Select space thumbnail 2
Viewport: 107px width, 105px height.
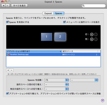click(60, 37)
